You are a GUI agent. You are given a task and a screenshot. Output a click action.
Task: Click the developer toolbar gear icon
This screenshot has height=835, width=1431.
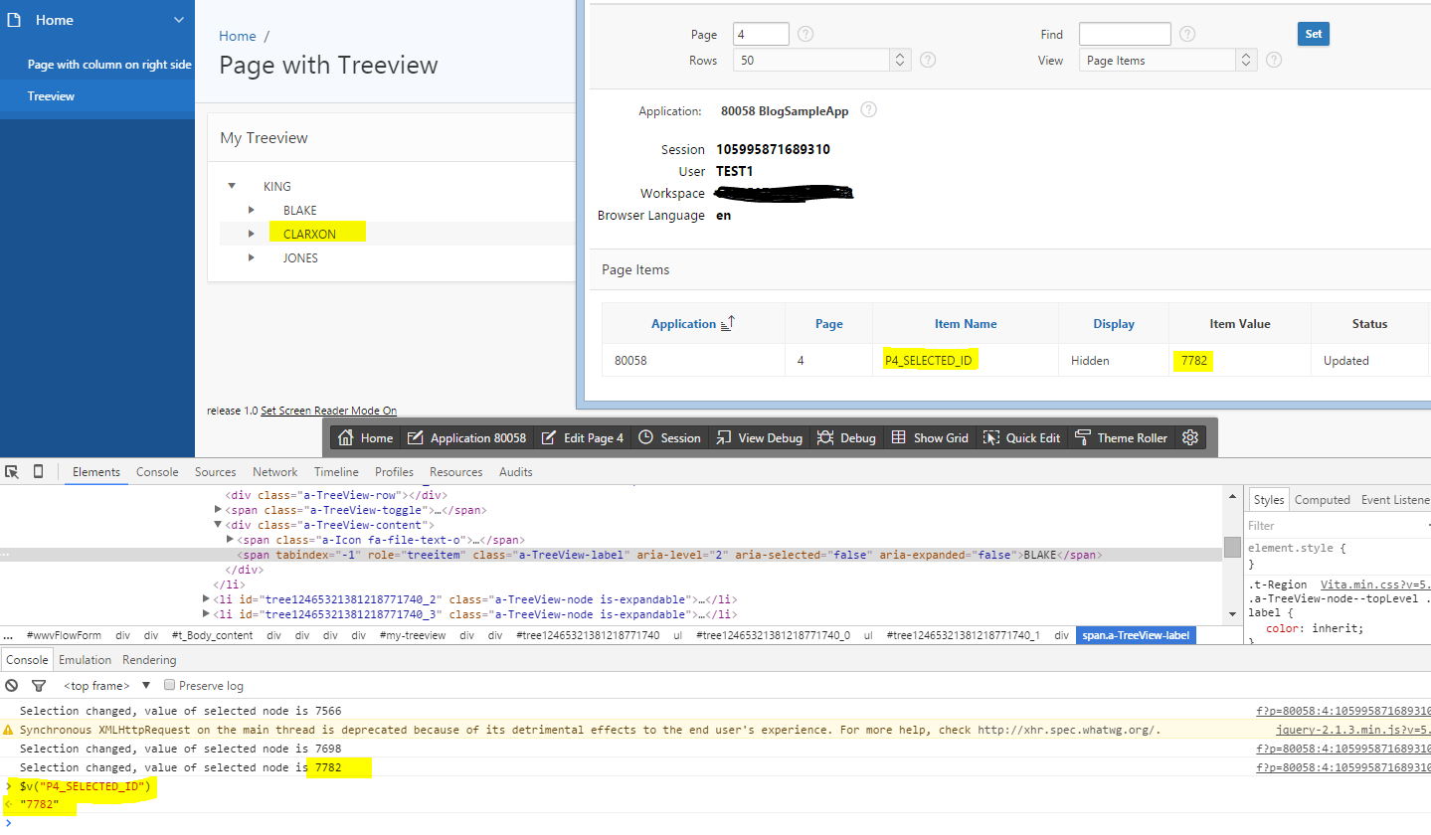pyautogui.click(x=1190, y=436)
